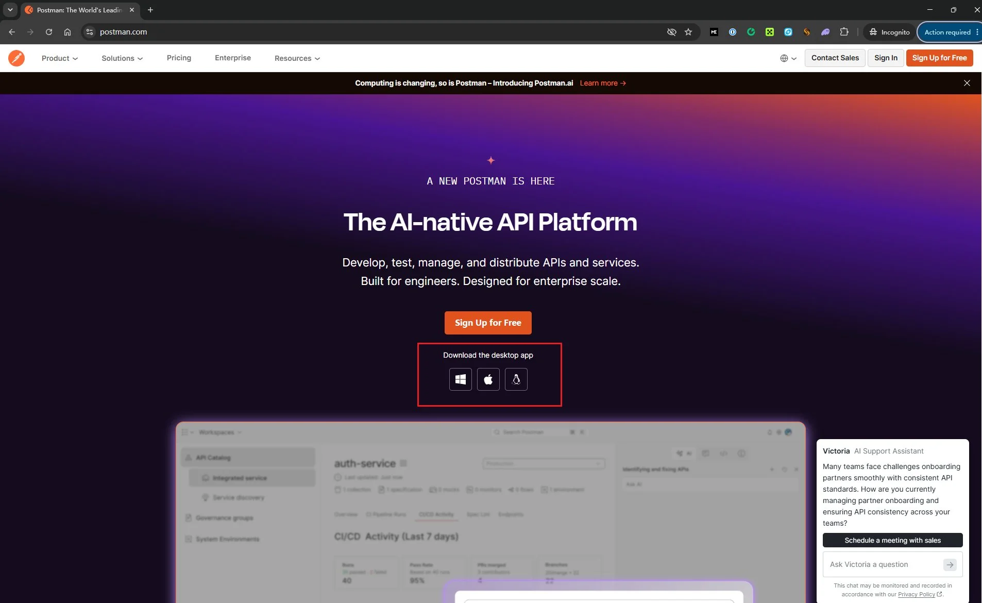Viewport: 982px width, 603px height.
Task: Open the blue 1Password extension
Action: (x=733, y=32)
